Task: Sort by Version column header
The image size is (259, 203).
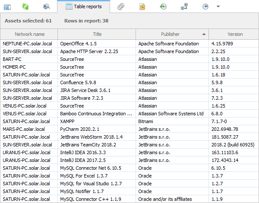Action: (x=234, y=34)
